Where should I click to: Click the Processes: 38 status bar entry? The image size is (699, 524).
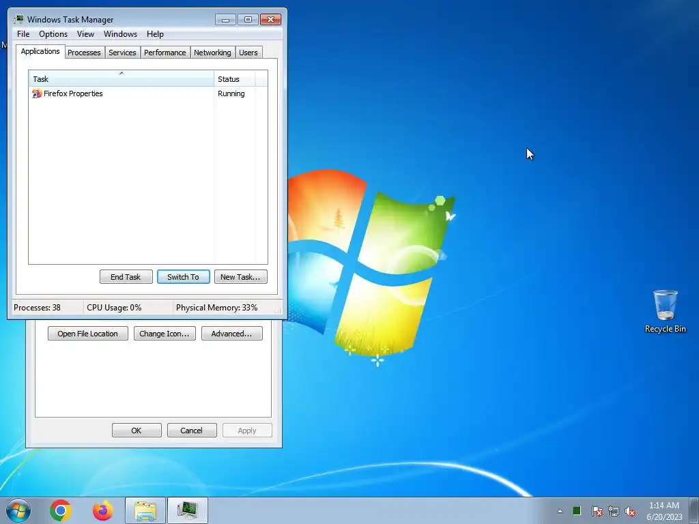click(37, 308)
